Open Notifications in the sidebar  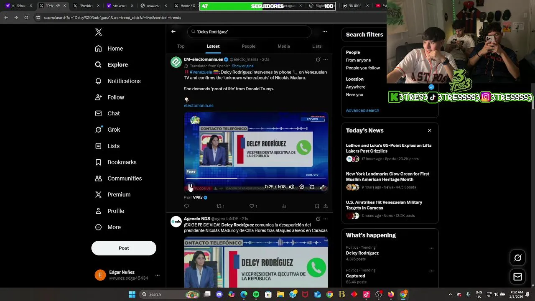(117, 81)
